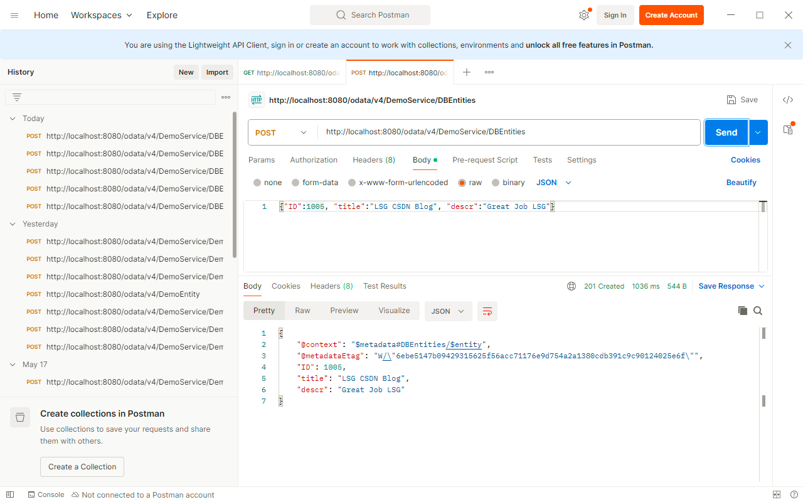This screenshot has height=502, width=803.
Task: Collapse the May 17 history group
Action: pos(13,365)
